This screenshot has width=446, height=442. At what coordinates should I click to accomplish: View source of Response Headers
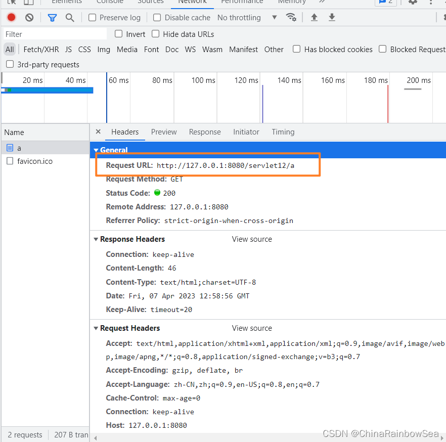click(252, 239)
